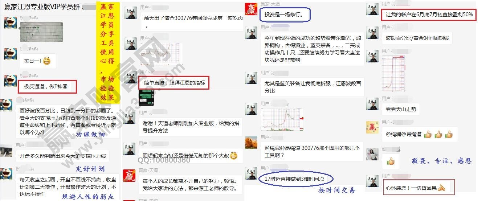Click the message 看看天山走势

(401, 108)
